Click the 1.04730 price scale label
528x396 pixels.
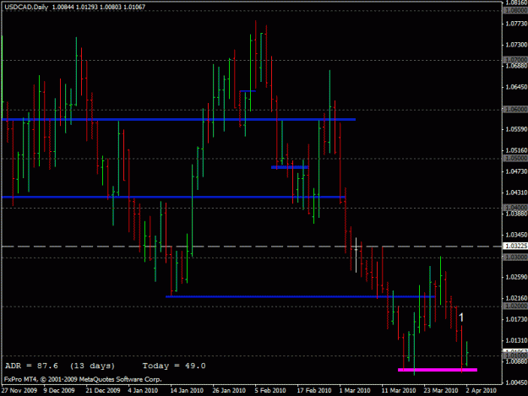tap(516, 171)
